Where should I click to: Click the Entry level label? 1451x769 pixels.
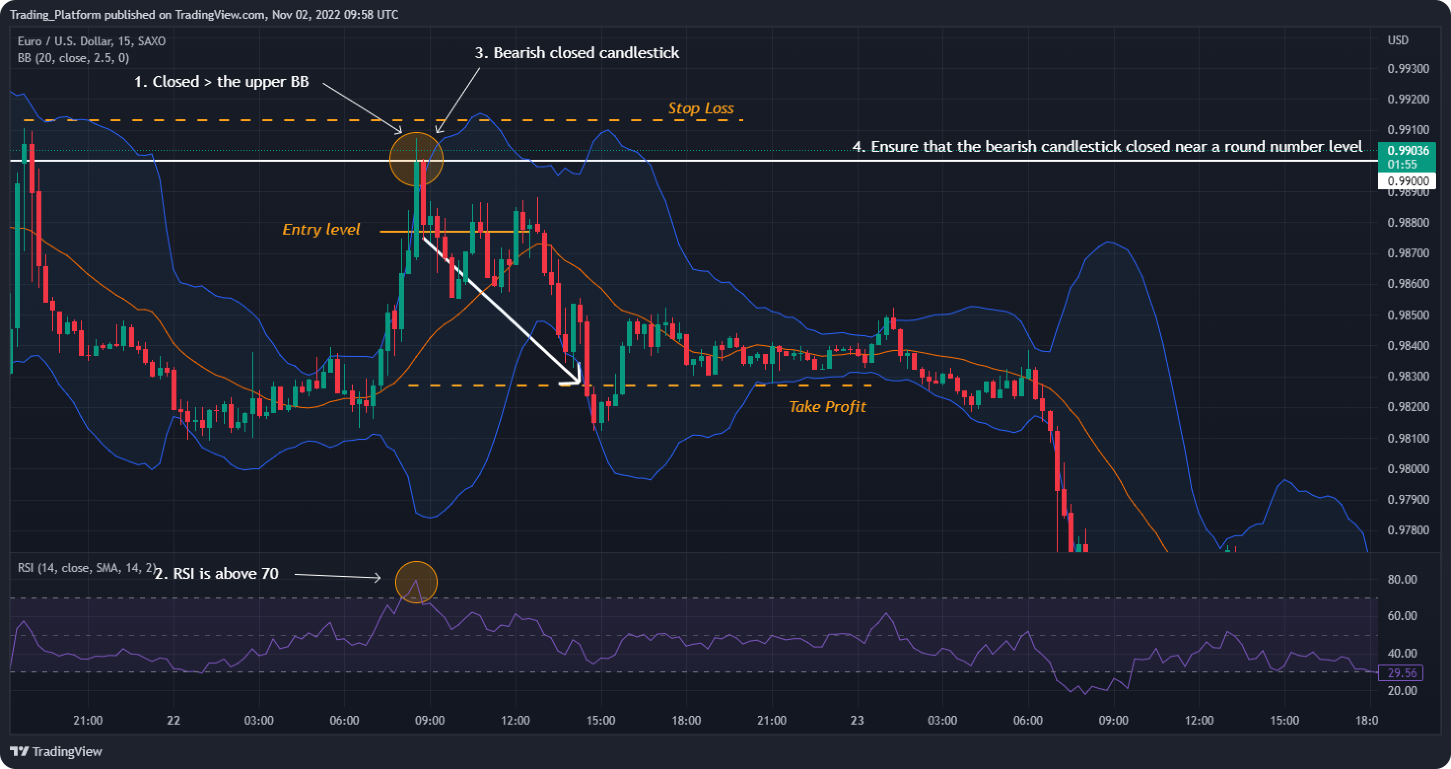coord(322,229)
